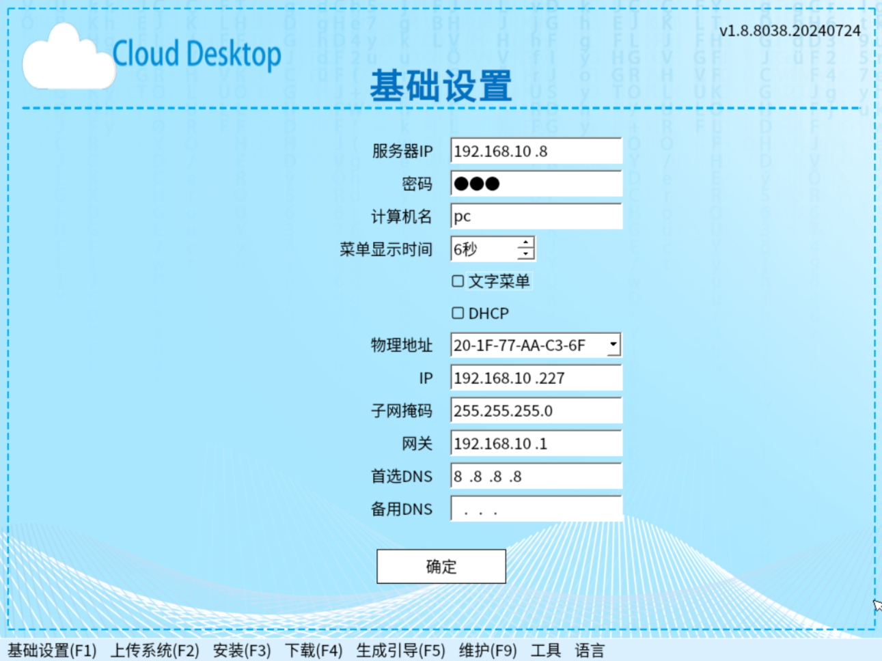Image resolution: width=882 pixels, height=661 pixels.
Task: Click the empty 备用DNS field
Action: pyautogui.click(x=536, y=509)
